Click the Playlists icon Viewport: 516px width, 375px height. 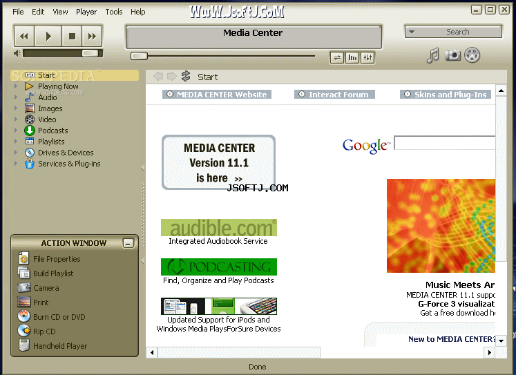(x=30, y=142)
